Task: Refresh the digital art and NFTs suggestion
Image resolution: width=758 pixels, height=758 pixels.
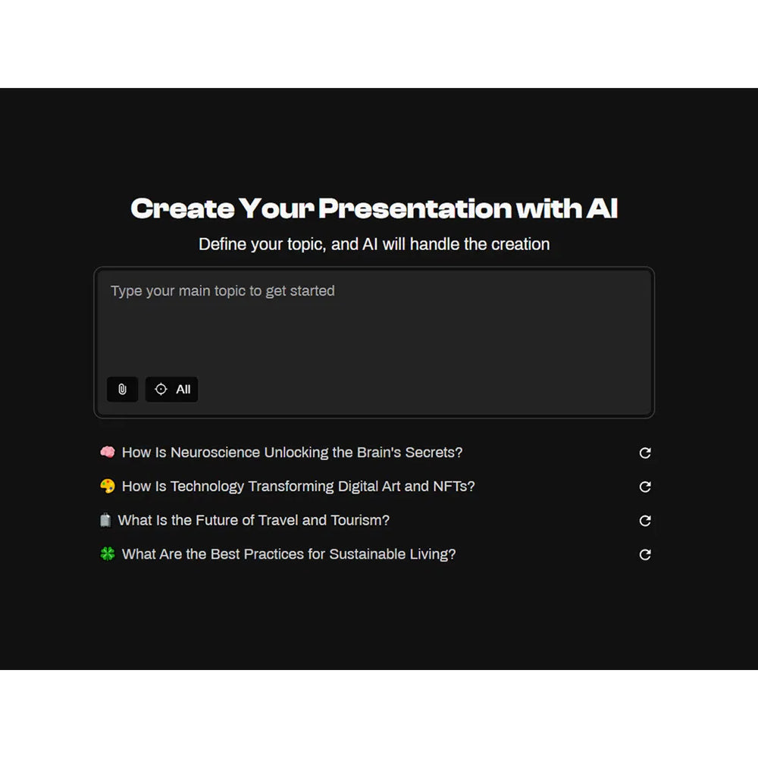Action: point(644,487)
